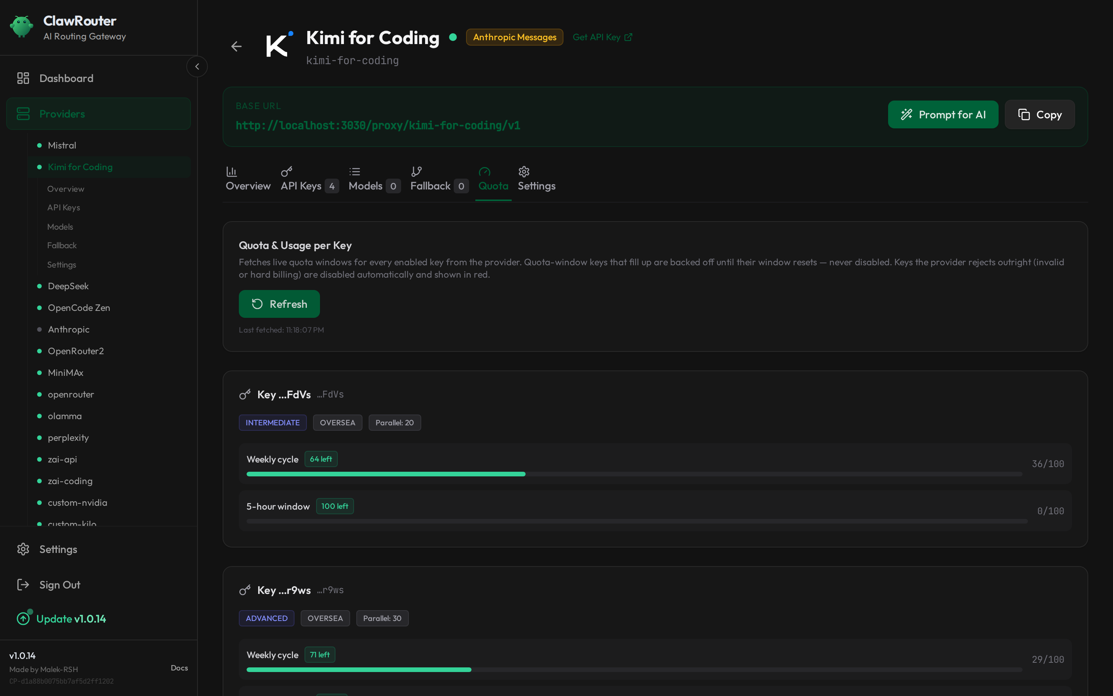Click the key icon beside Key ...FdVs
This screenshot has width=1113, height=696.
(245, 394)
